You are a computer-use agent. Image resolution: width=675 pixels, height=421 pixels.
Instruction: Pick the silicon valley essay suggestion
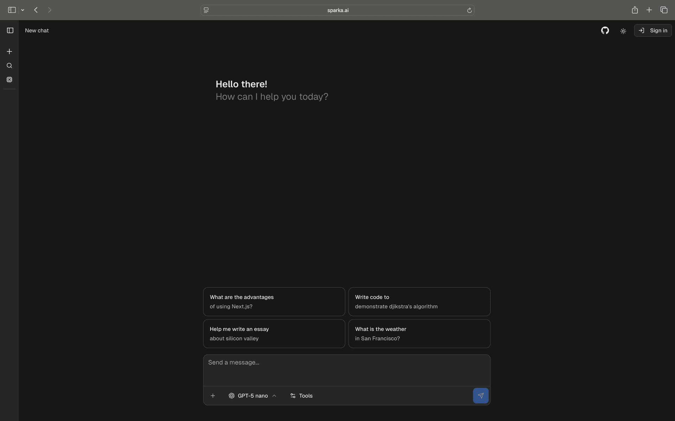pyautogui.click(x=274, y=334)
